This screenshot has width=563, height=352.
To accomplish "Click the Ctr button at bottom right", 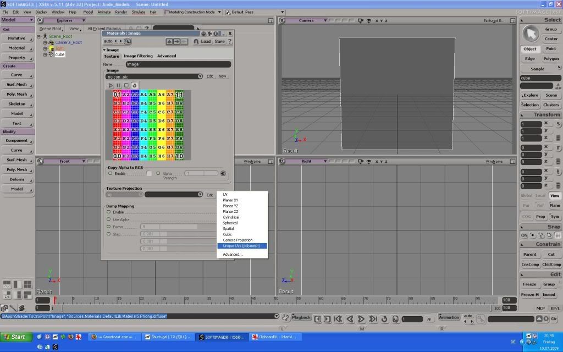I will pyautogui.click(x=554, y=319).
